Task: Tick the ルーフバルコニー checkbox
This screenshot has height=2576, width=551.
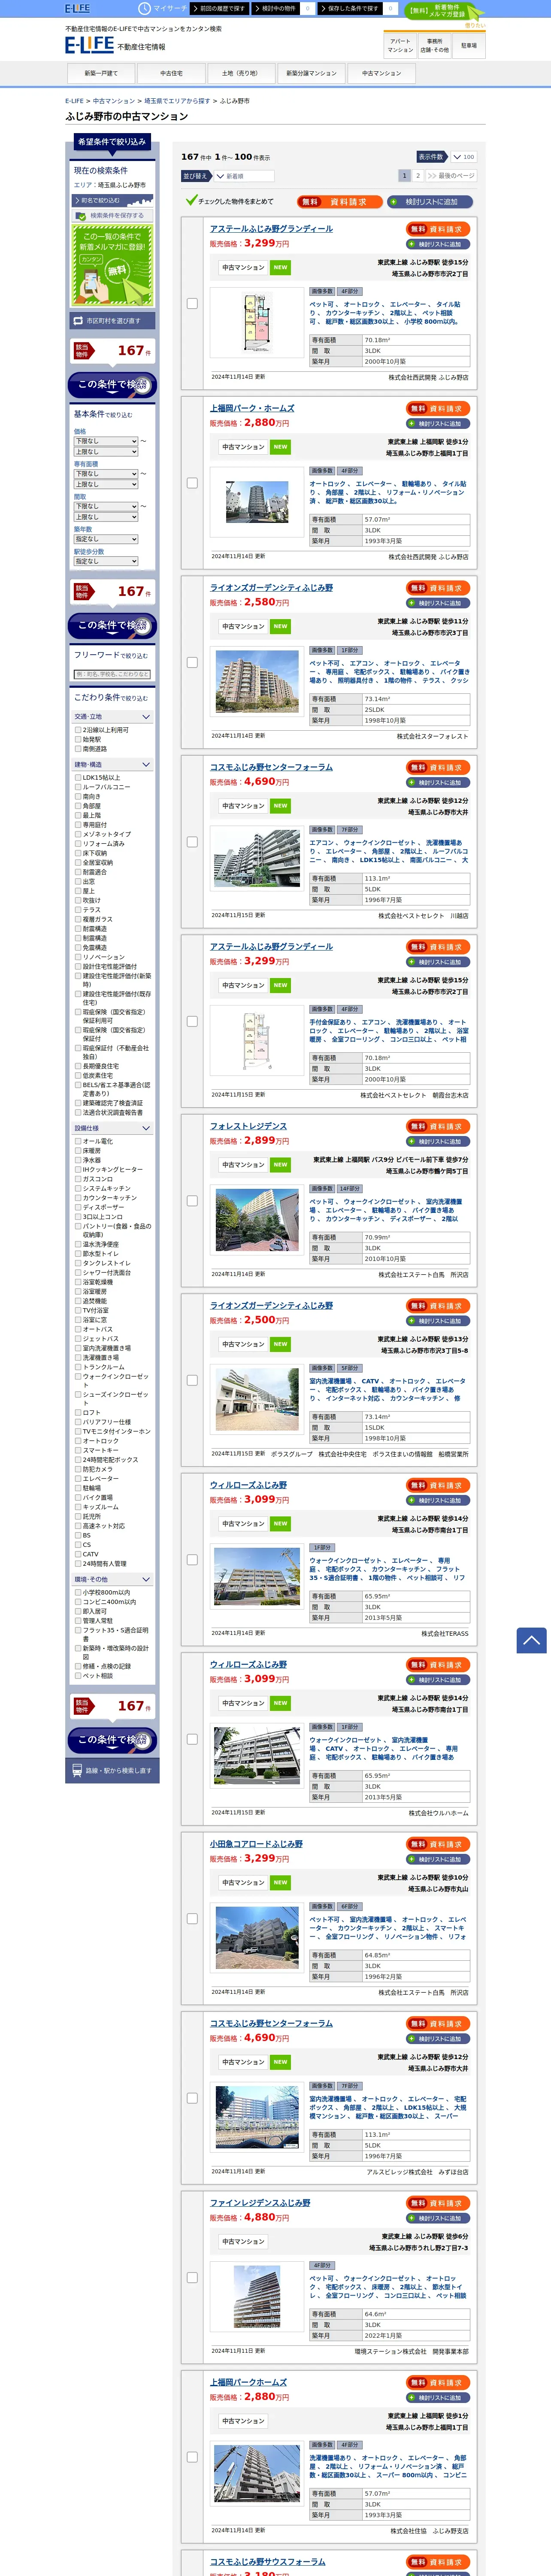Action: pos(78,787)
